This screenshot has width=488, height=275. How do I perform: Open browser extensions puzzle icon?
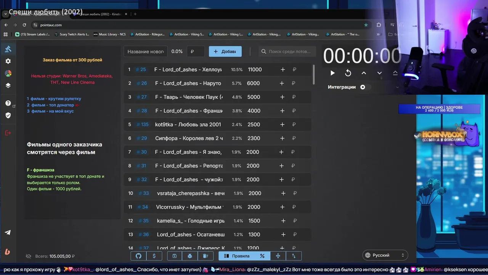click(379, 25)
